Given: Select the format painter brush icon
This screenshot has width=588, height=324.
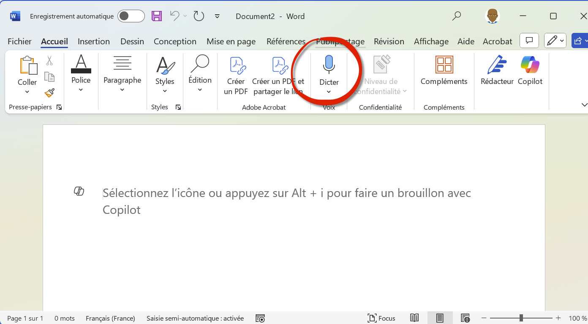Looking at the screenshot, I should click(49, 93).
